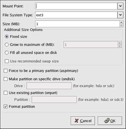The height and width of the screenshot is (129, 126).
Task: Click the green arrow OK icon
Action: pyautogui.click(x=107, y=121)
